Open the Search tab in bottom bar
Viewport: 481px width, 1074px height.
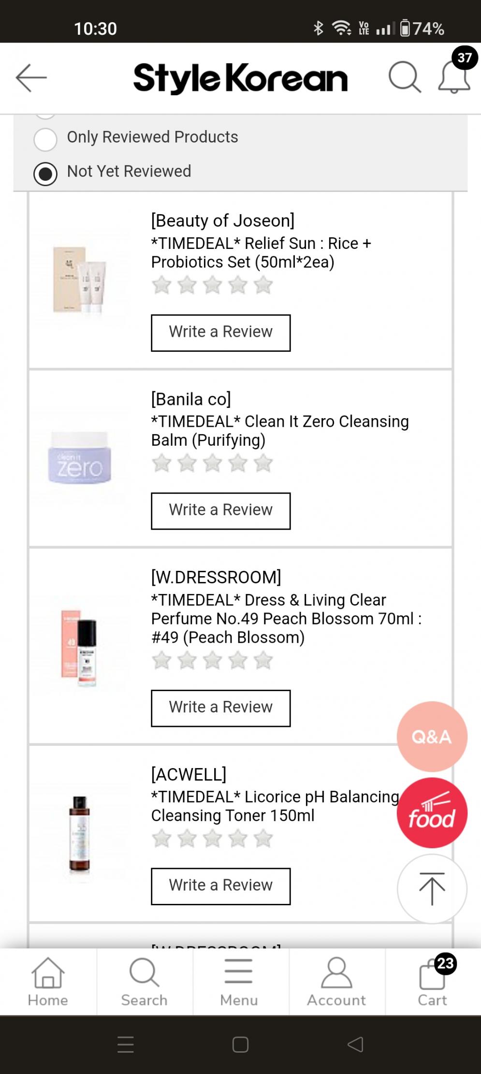[x=144, y=981]
